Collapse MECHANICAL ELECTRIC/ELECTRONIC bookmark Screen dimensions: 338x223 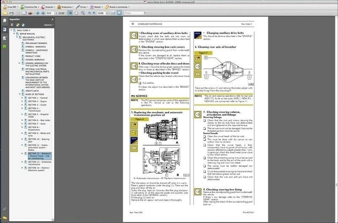point(17,37)
